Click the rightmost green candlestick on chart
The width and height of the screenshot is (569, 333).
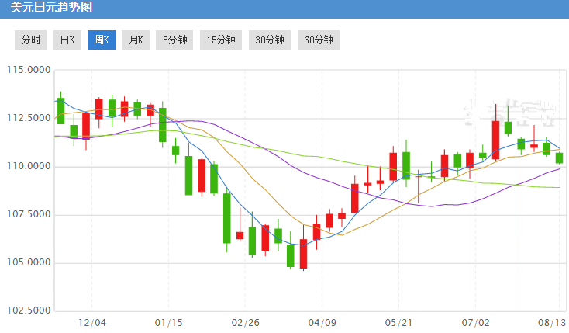(559, 158)
